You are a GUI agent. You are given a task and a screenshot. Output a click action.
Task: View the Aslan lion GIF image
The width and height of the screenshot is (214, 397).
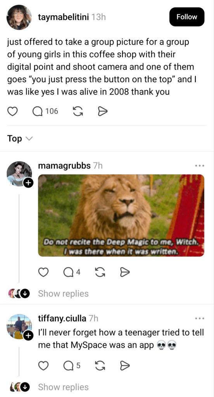(121, 216)
